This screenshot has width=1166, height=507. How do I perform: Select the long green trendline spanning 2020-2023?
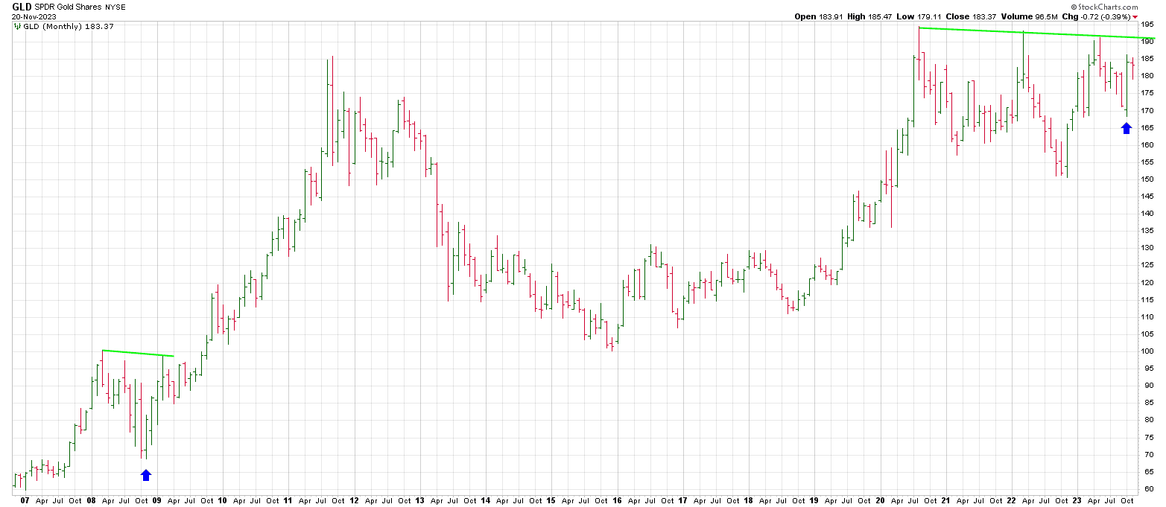(1036, 33)
